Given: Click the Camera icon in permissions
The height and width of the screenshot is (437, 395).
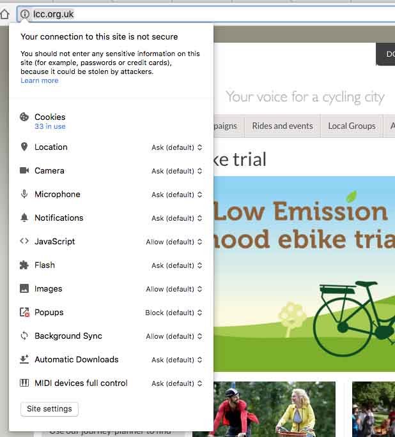Looking at the screenshot, I should coord(24,170).
